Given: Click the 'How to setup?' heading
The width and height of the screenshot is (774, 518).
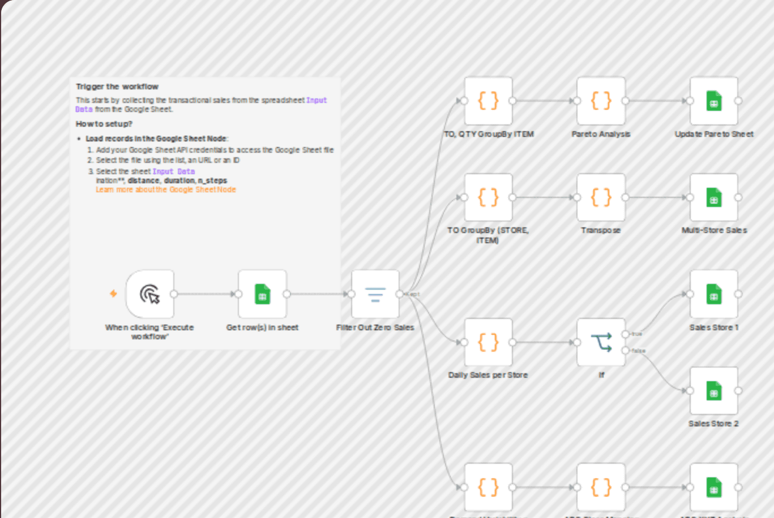Looking at the screenshot, I should pyautogui.click(x=104, y=124).
